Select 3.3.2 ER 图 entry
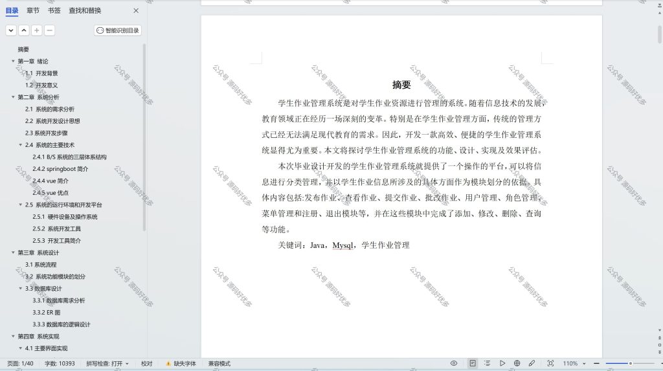 (47, 313)
